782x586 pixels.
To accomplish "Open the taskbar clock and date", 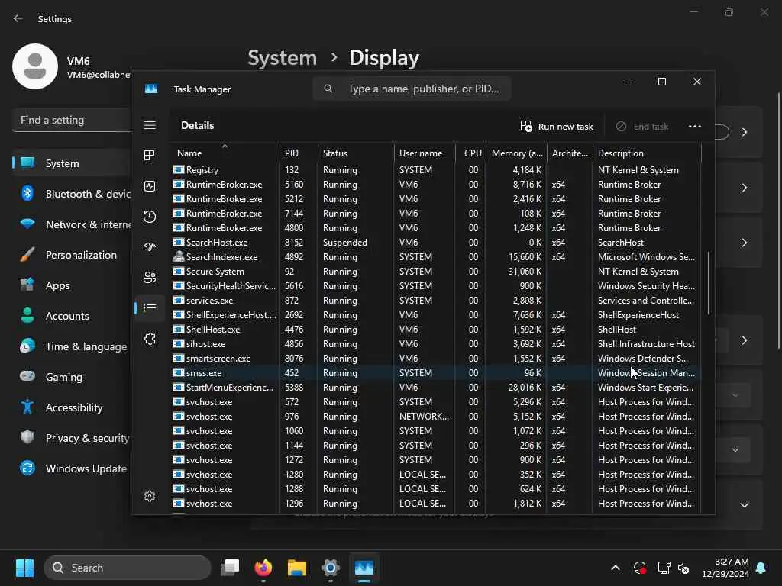I will [725, 568].
